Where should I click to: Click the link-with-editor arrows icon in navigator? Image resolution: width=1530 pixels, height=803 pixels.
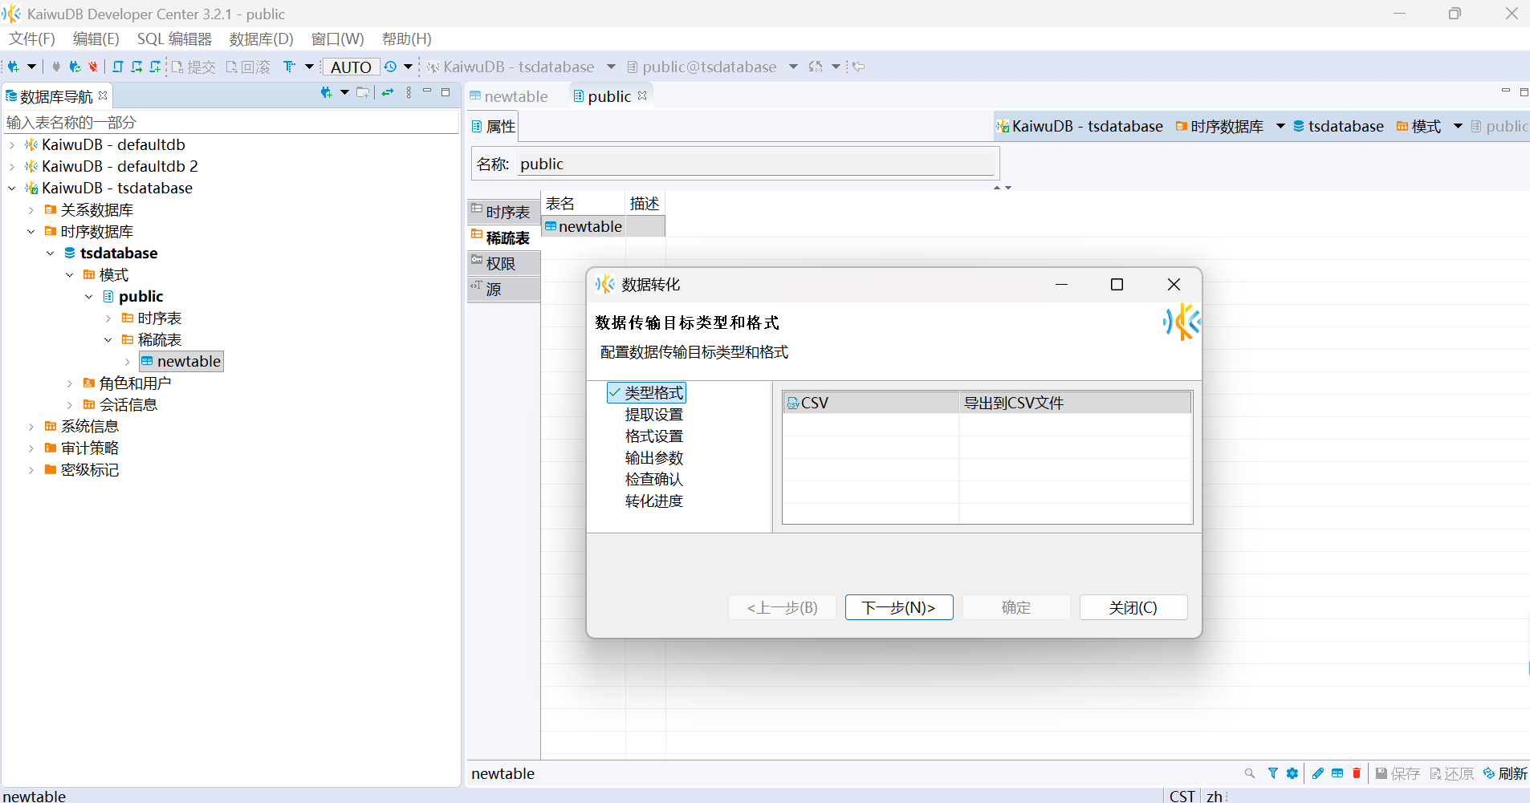point(388,93)
